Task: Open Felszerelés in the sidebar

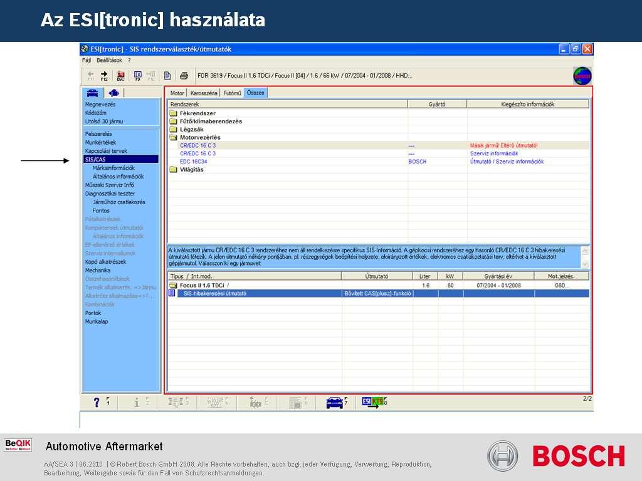Action: tap(98, 134)
